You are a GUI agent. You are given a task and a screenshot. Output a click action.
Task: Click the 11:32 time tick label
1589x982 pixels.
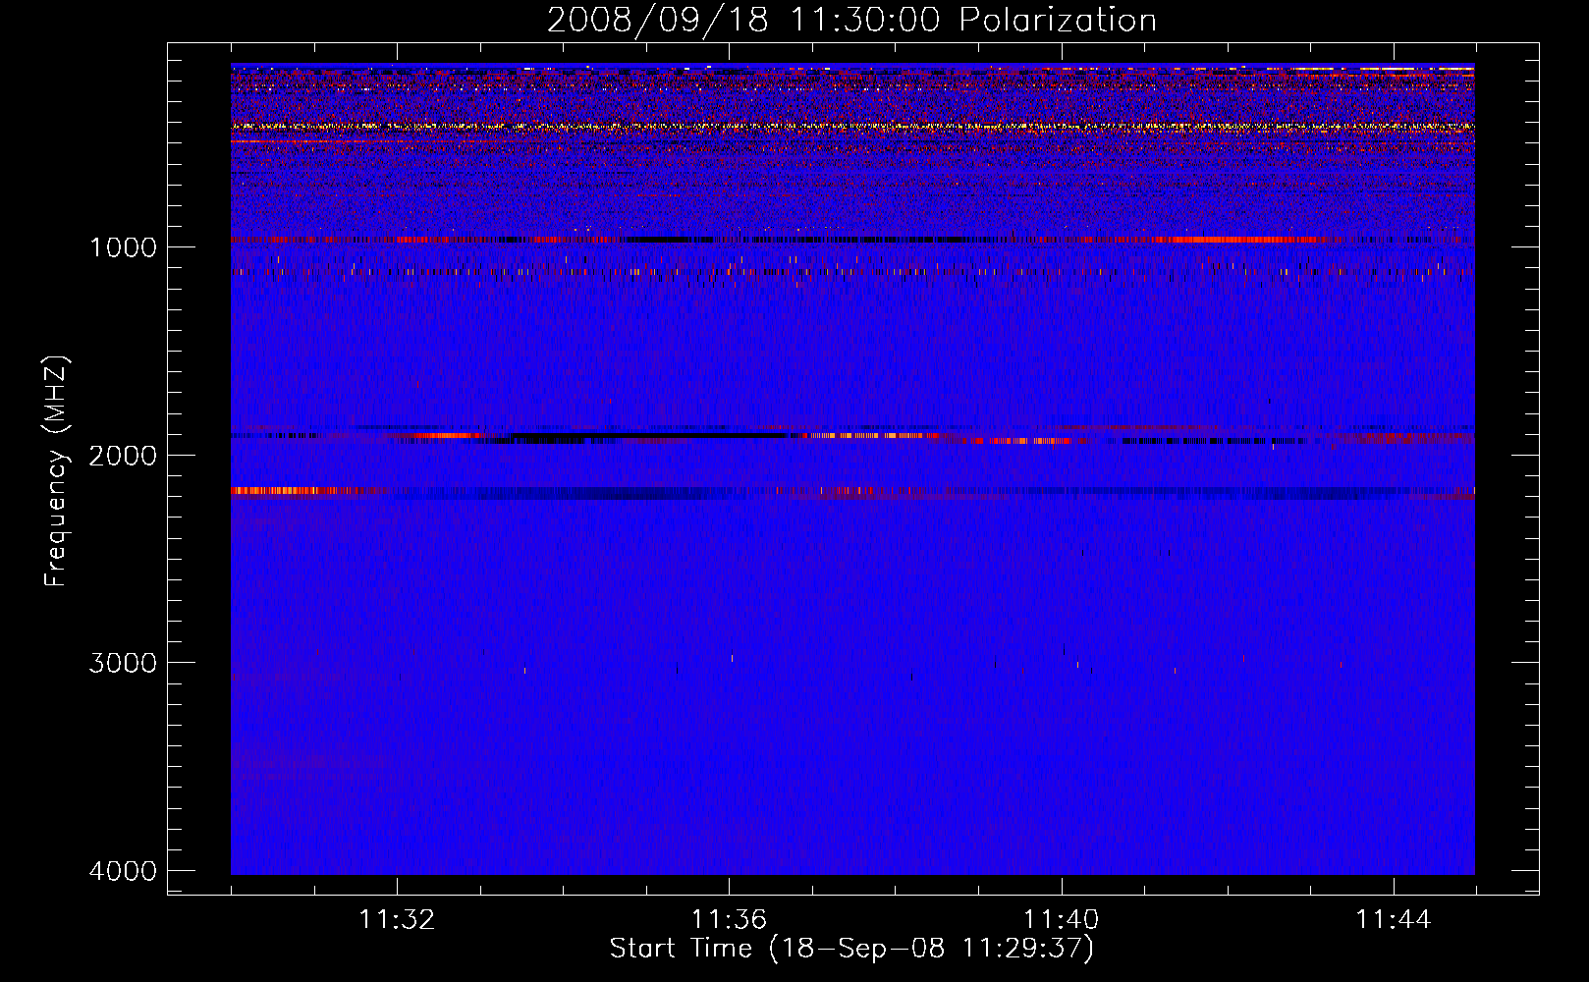pos(397,919)
